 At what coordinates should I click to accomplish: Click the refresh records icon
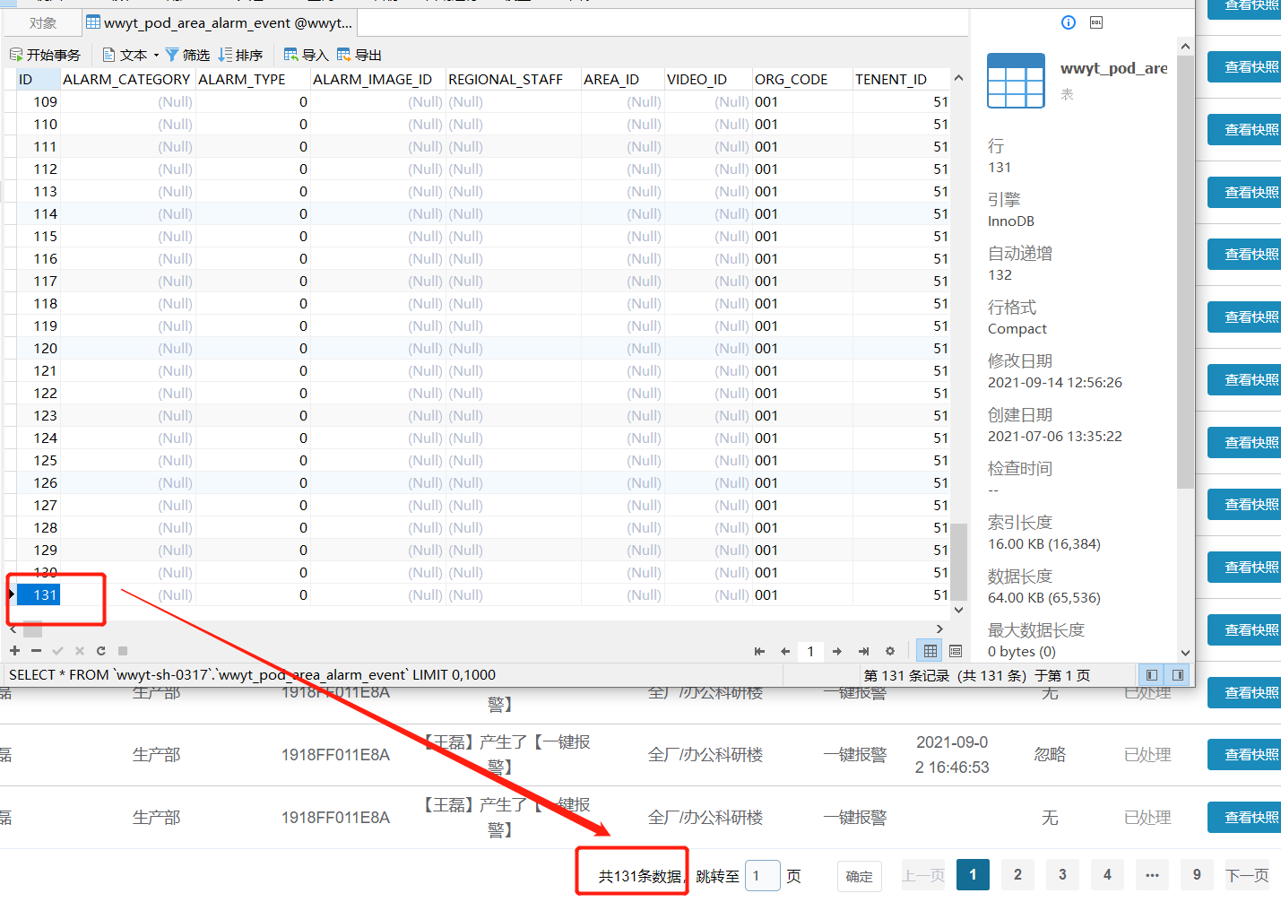(x=101, y=651)
